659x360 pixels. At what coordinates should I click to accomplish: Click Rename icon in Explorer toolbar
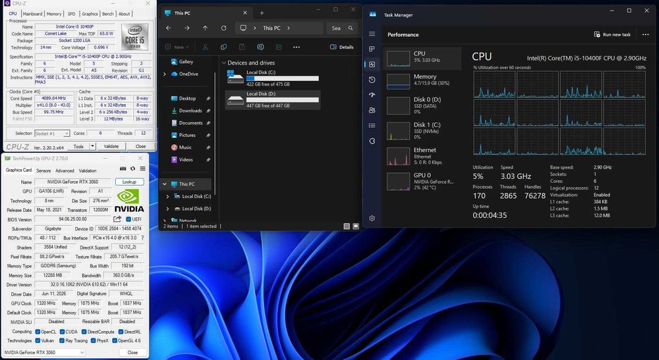click(260, 47)
